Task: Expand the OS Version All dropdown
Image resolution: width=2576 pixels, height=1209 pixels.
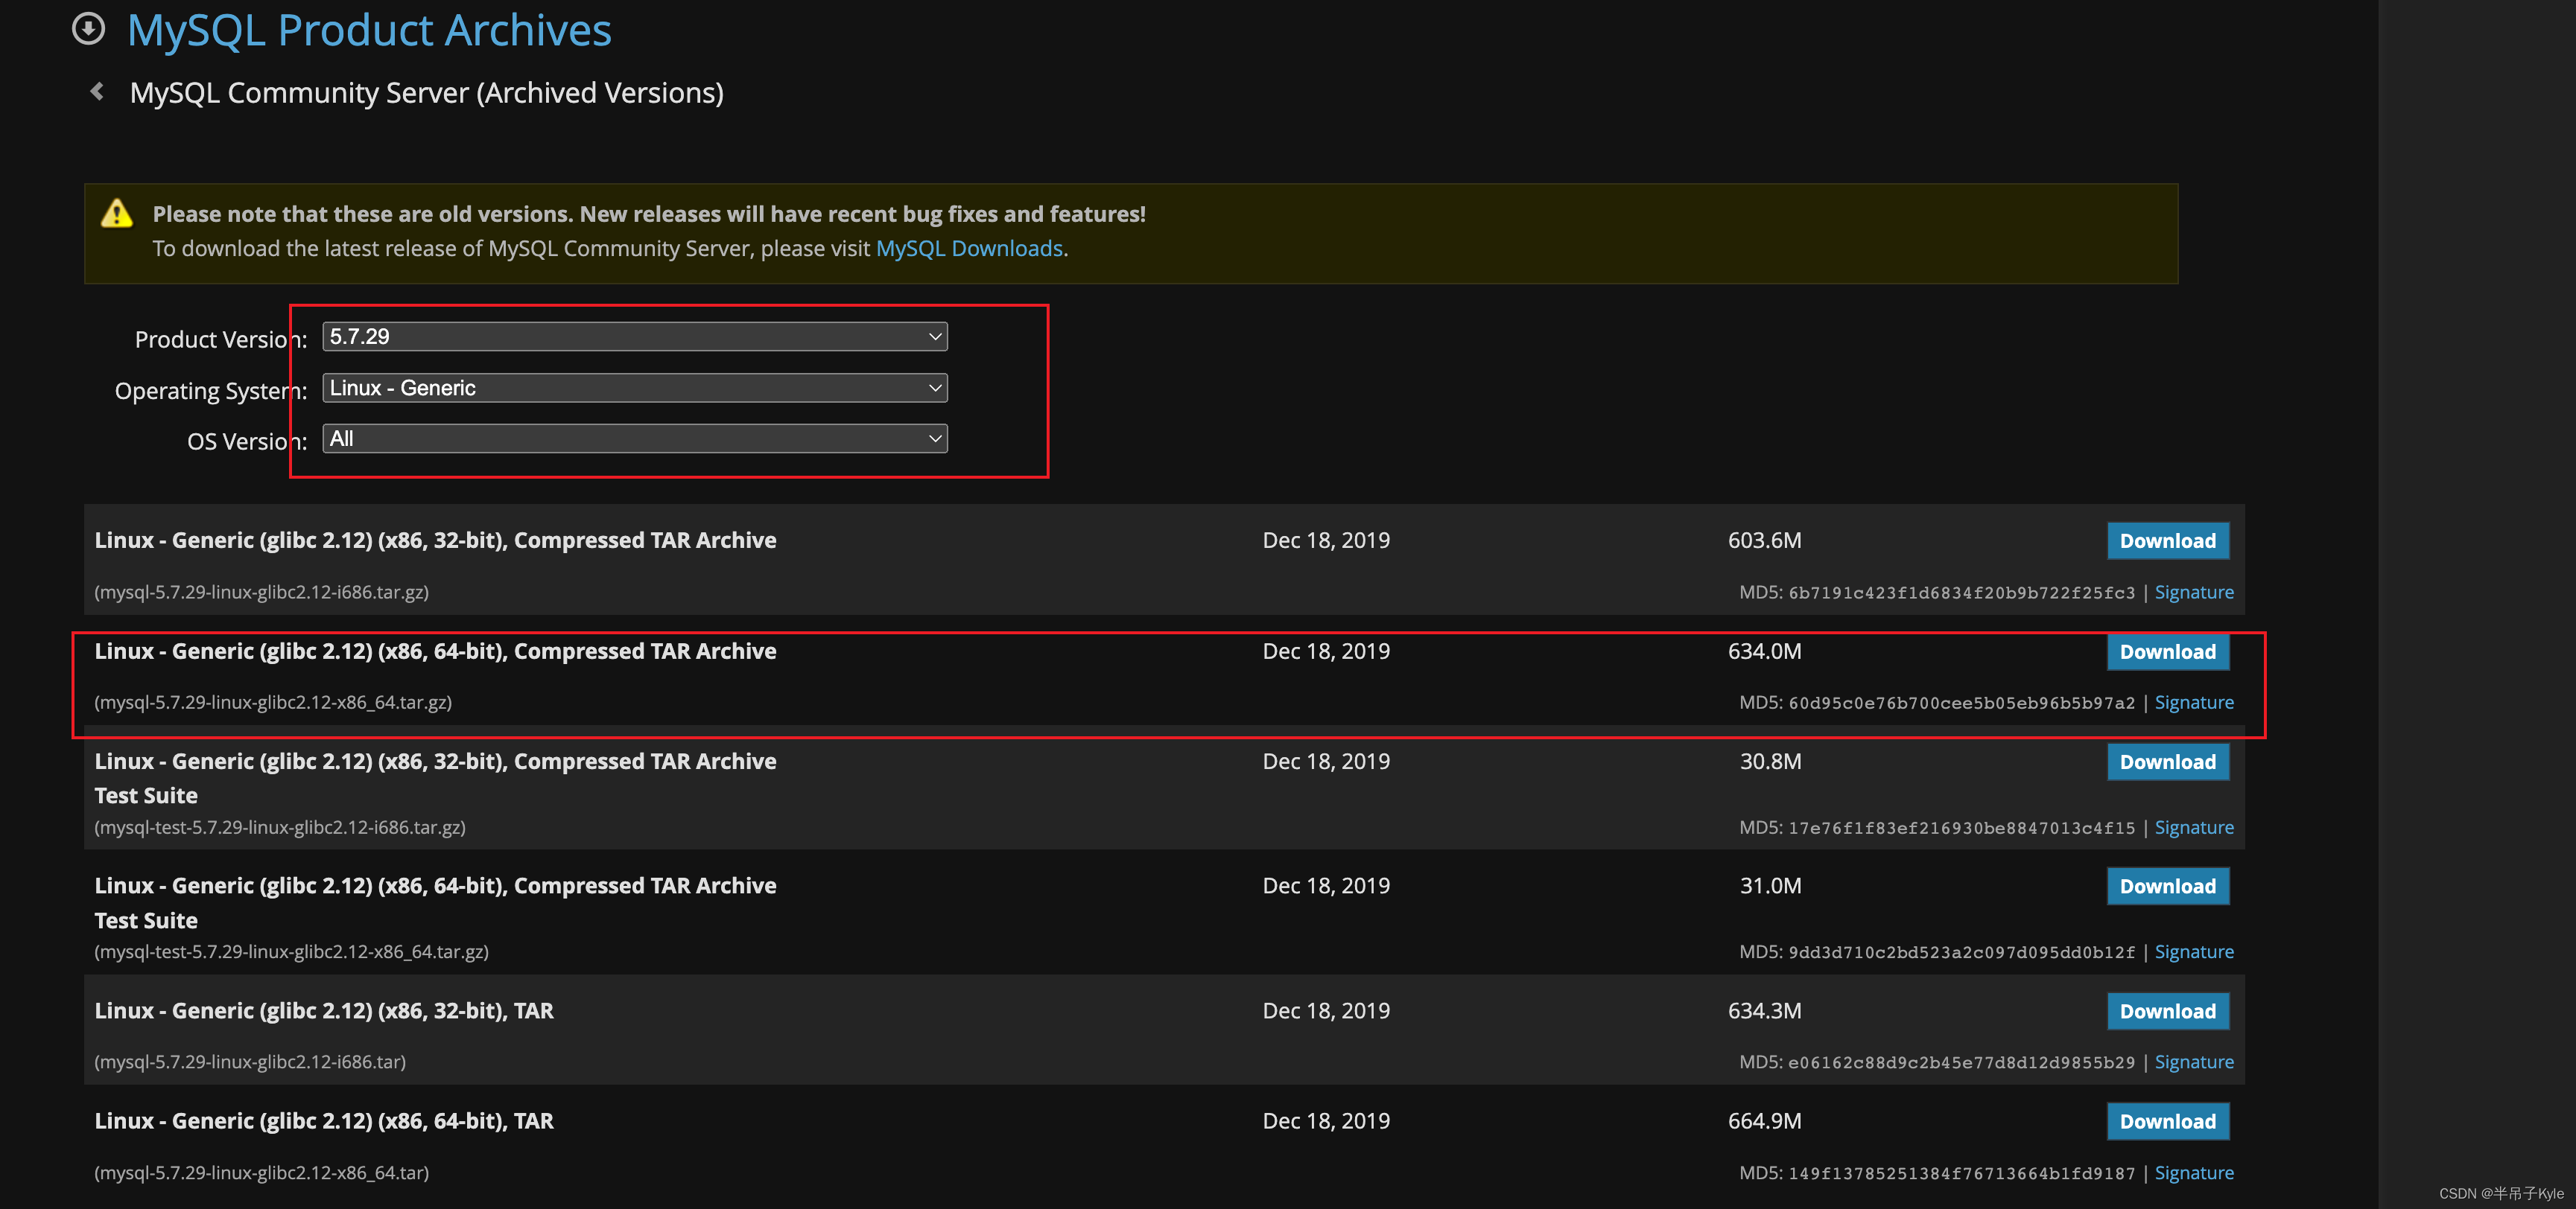Action: [634, 438]
